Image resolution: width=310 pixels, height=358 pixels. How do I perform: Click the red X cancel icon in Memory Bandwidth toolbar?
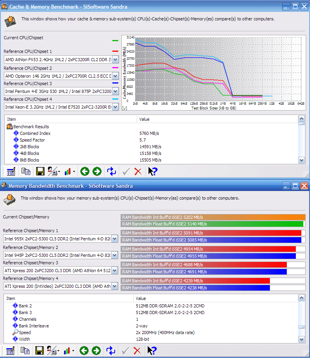point(137,351)
